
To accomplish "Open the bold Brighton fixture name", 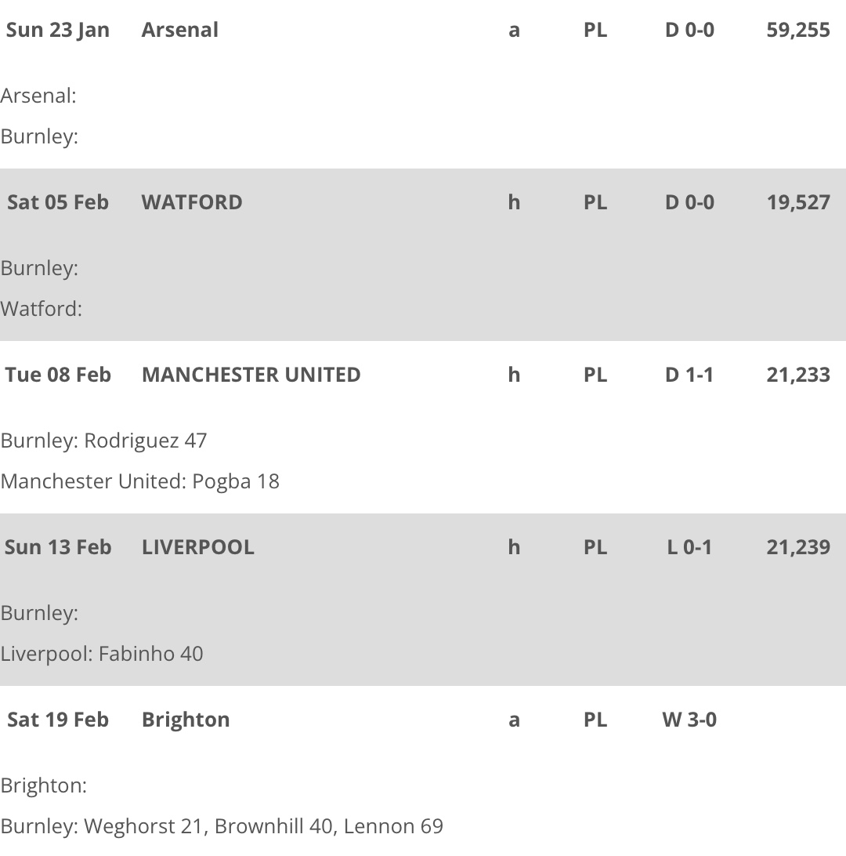I will pyautogui.click(x=186, y=720).
